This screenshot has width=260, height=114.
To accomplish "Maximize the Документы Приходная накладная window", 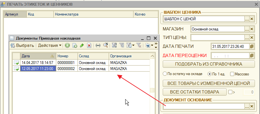I will (148, 38).
